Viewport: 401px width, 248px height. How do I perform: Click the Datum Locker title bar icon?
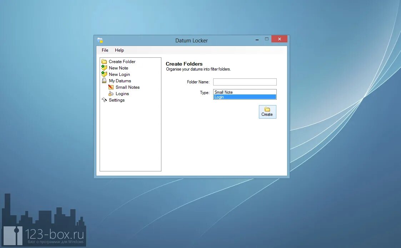[100, 40]
